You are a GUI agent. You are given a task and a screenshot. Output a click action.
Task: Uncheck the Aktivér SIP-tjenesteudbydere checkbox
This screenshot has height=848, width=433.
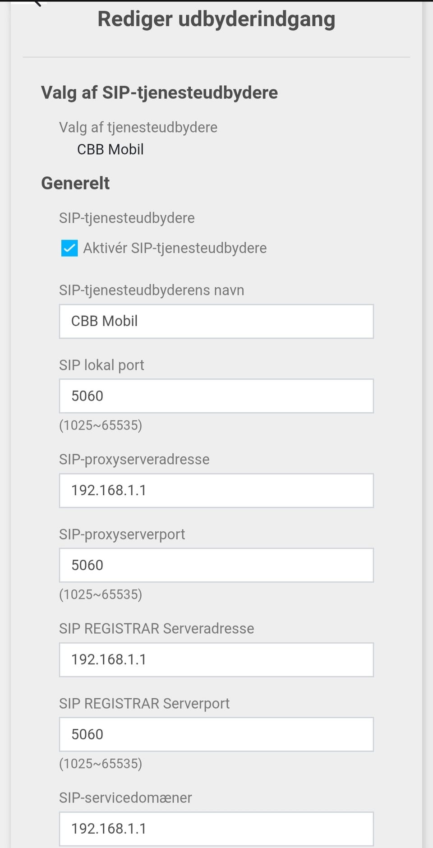[x=69, y=248]
